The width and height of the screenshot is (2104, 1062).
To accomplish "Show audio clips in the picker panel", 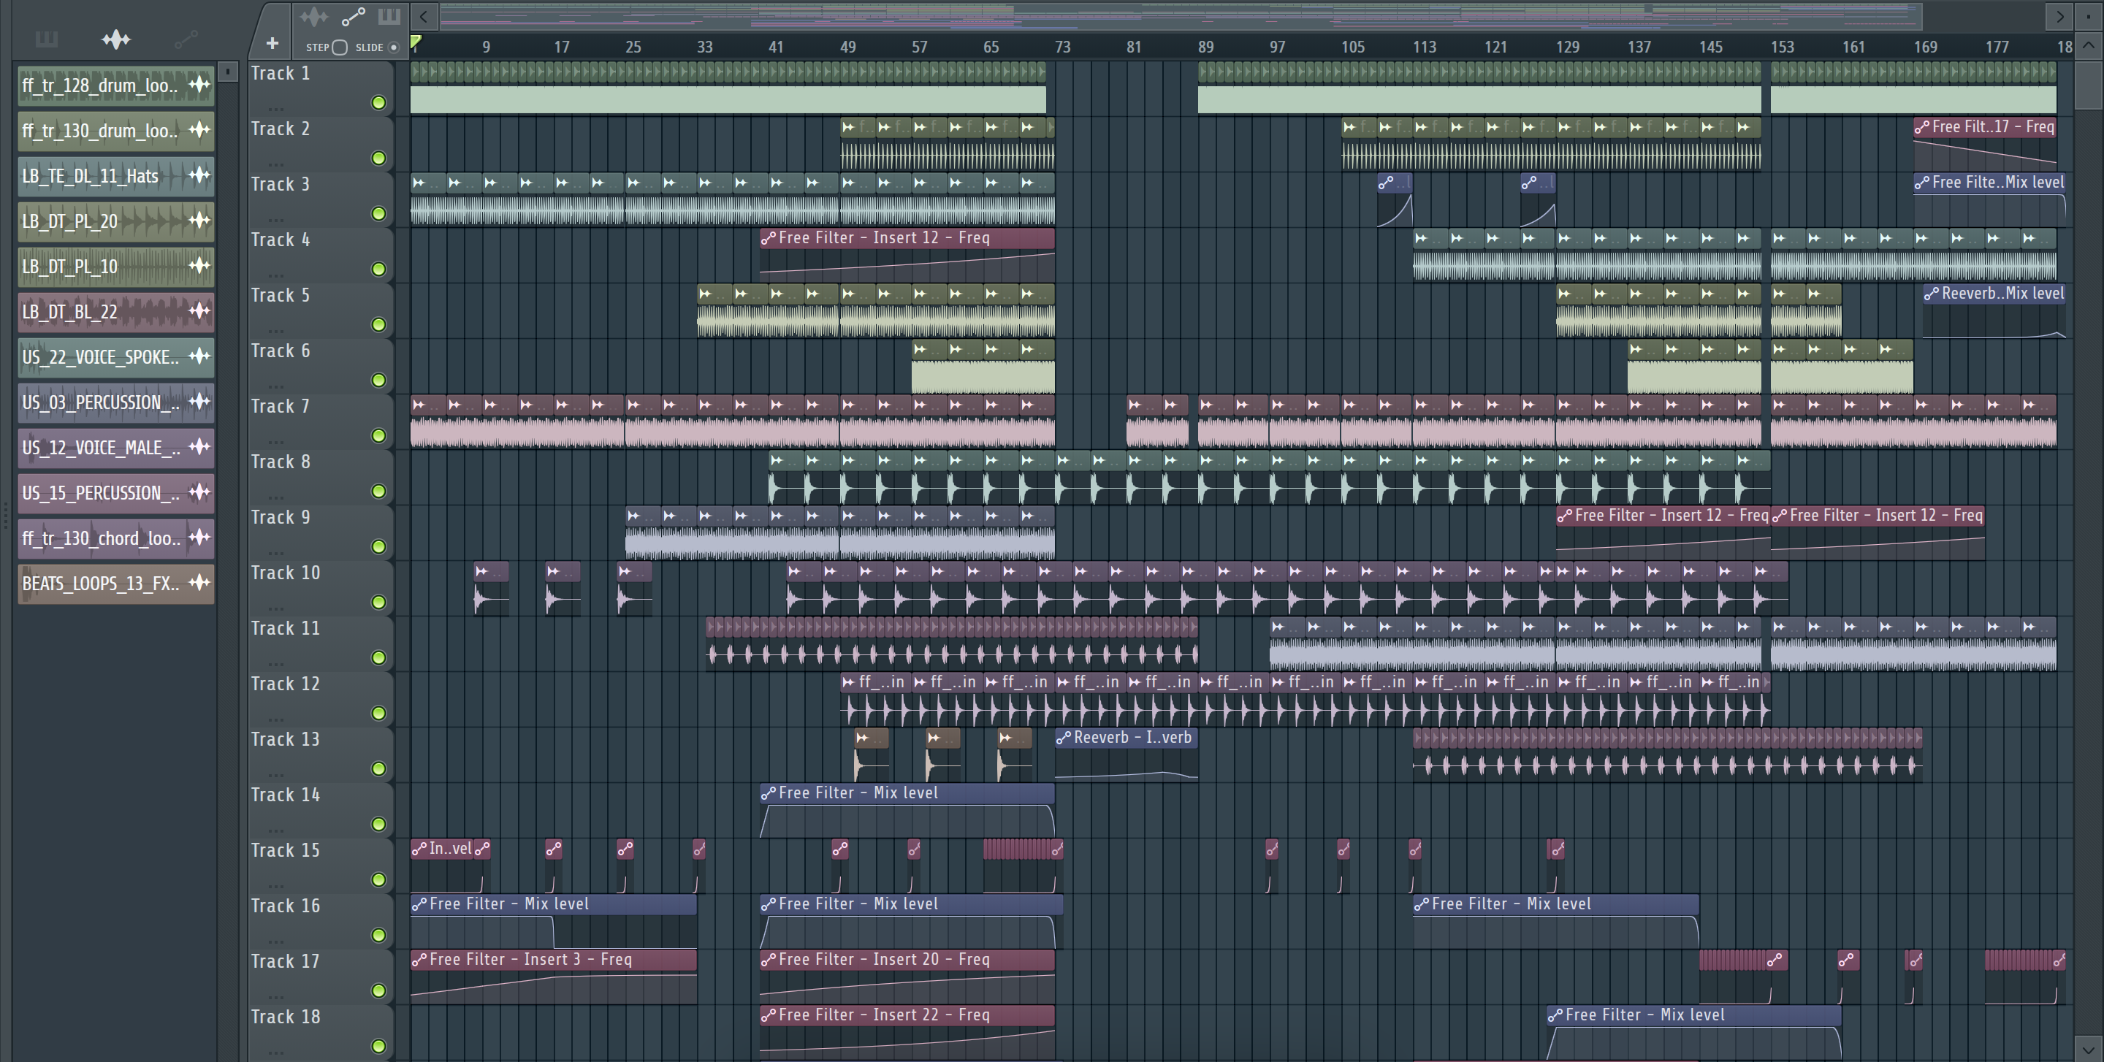I will point(116,39).
